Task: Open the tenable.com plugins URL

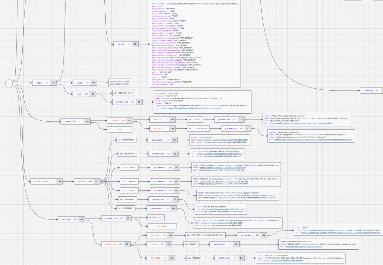Action: (301, 123)
